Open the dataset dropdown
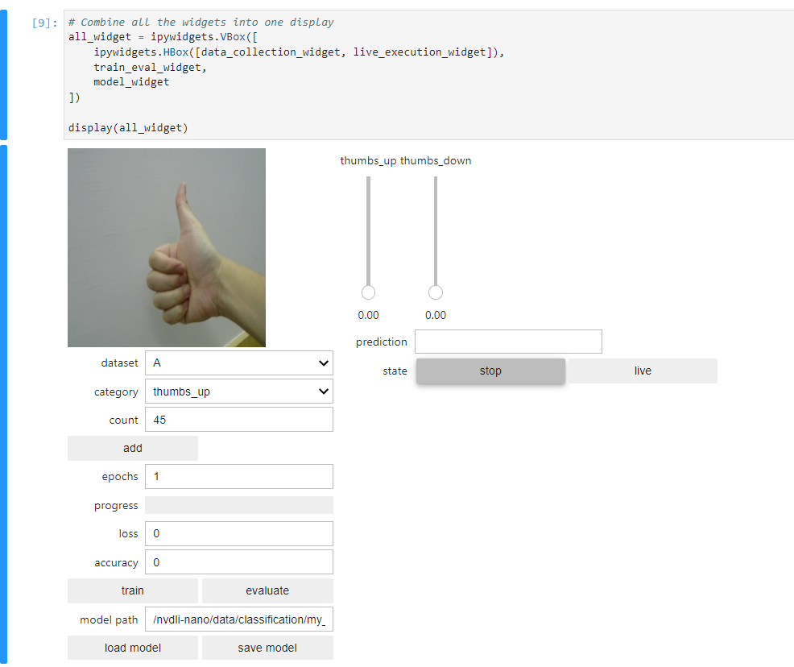Image resolution: width=794 pixels, height=667 pixels. point(239,362)
